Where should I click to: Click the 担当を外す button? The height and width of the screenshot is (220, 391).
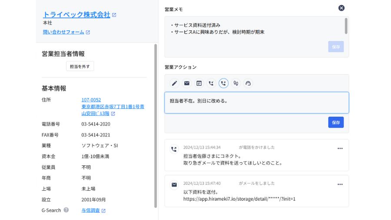click(80, 66)
